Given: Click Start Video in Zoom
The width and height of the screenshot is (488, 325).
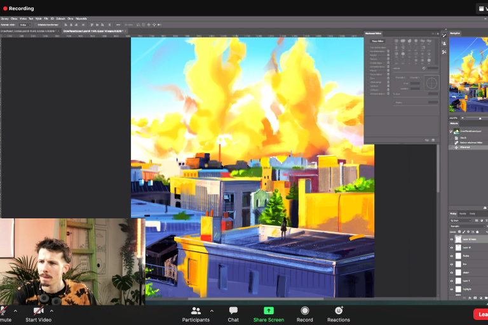Looking at the screenshot, I should point(38,314).
